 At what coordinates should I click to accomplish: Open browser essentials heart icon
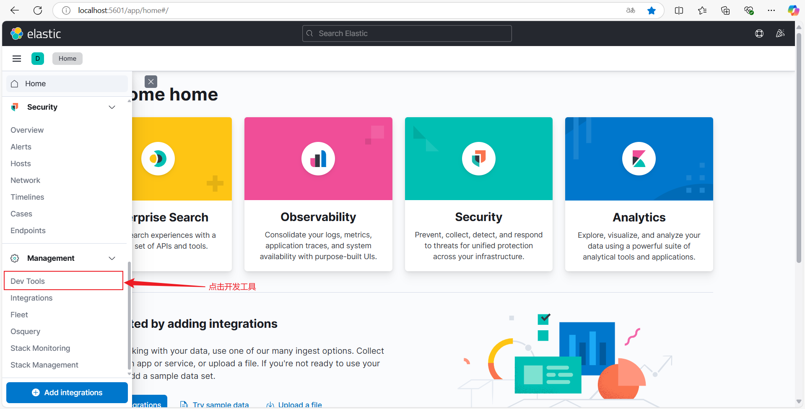pyautogui.click(x=749, y=10)
